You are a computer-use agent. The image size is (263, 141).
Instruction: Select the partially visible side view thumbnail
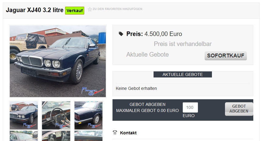click(24, 136)
